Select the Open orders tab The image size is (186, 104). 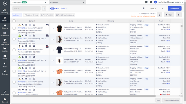29,2
